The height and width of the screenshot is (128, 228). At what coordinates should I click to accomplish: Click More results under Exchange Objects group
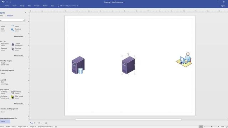coord(19,104)
